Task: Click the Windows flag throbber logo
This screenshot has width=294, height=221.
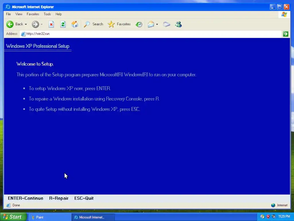Action: (x=284, y=14)
